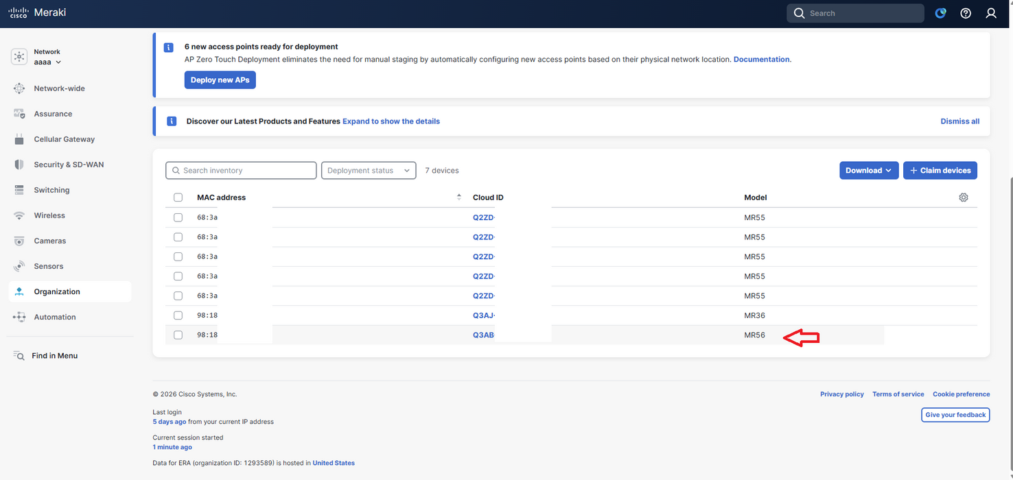The width and height of the screenshot is (1013, 480).
Task: Open Privacy policy link
Action: 842,394
